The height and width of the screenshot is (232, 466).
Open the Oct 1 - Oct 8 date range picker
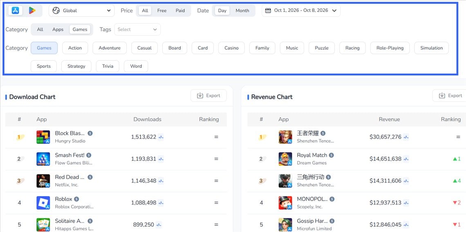point(301,11)
